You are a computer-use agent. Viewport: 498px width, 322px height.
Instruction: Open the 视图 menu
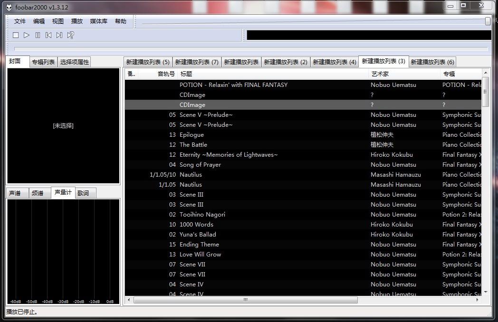click(x=58, y=21)
